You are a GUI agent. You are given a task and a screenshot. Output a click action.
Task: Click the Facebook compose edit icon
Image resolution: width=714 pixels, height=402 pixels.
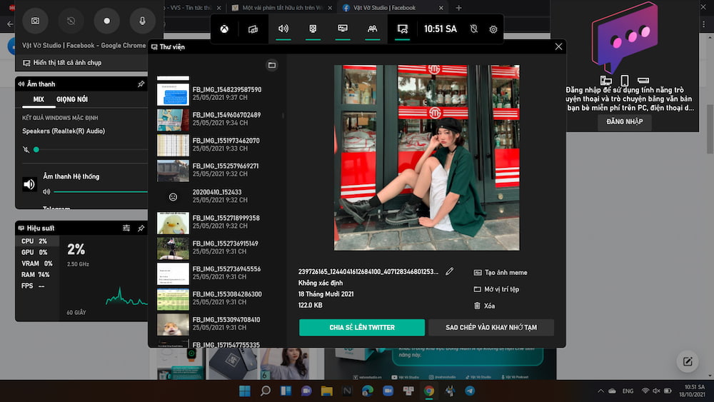coord(688,361)
